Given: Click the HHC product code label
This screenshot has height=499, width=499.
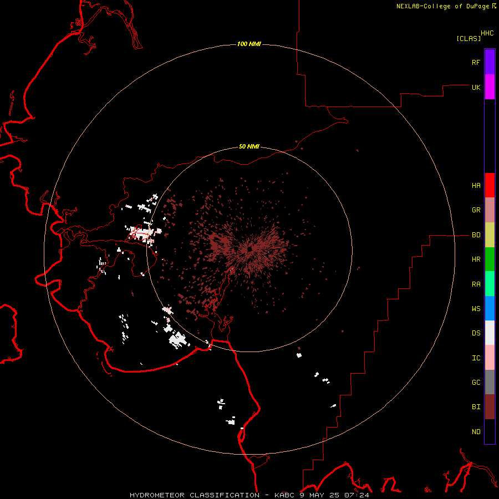Looking at the screenshot, I should (487, 33).
